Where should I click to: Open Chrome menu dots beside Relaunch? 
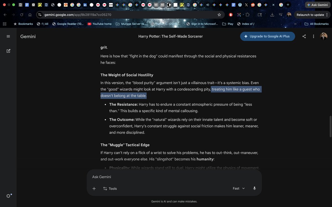click(327, 15)
